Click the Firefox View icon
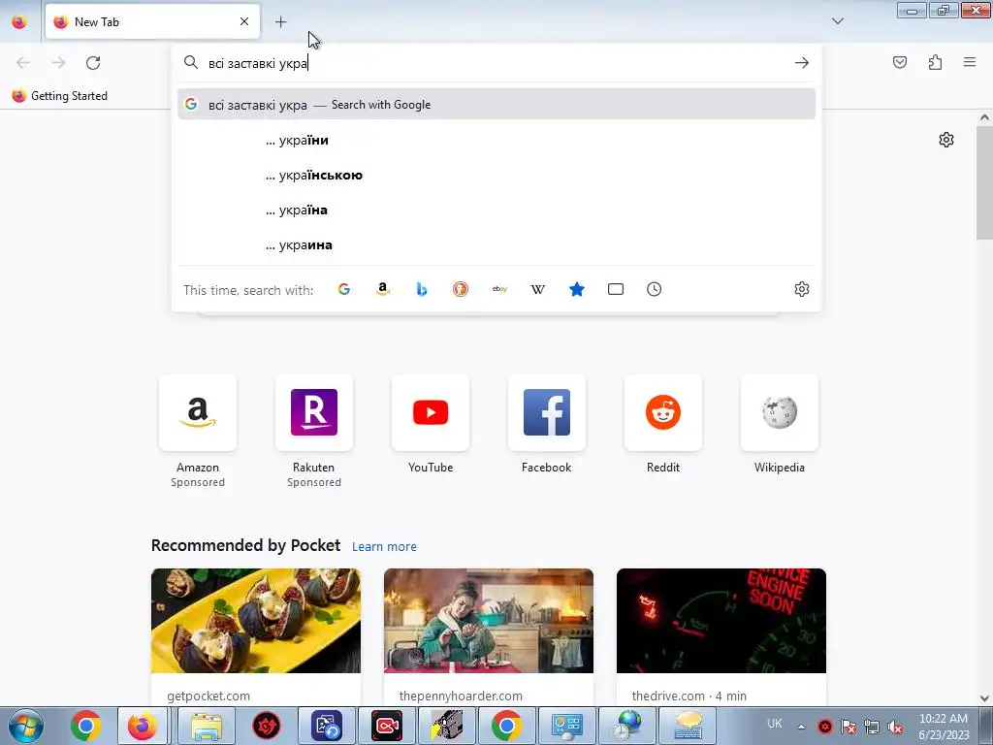This screenshot has width=993, height=745. point(19,21)
